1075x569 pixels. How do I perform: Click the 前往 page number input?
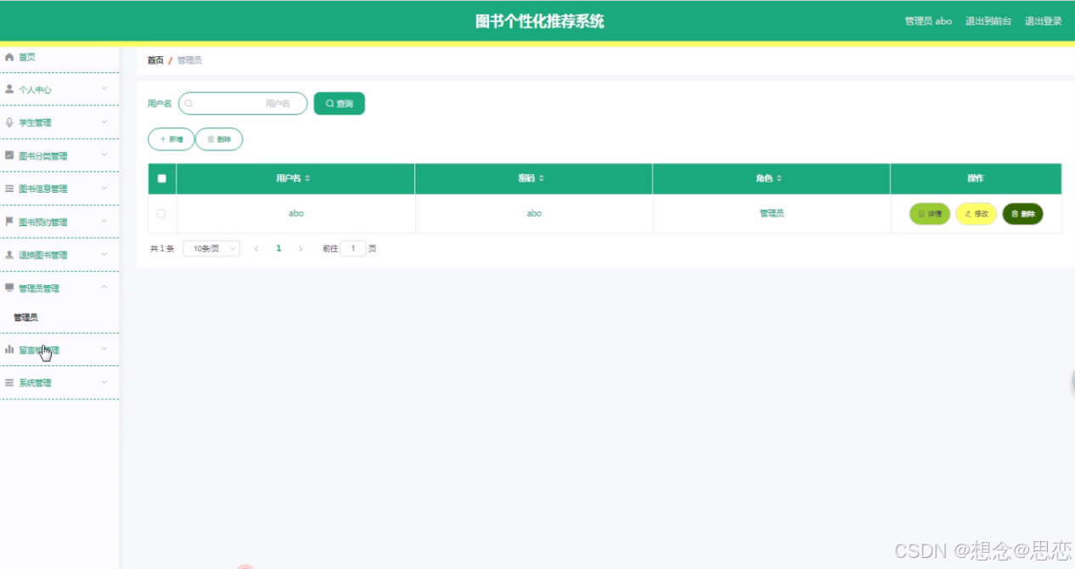353,249
